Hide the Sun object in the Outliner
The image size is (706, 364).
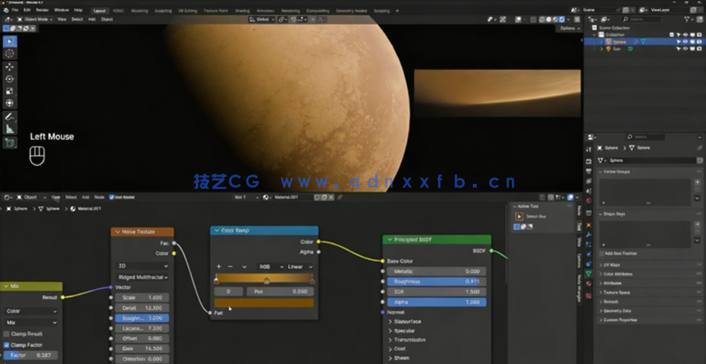coord(686,49)
